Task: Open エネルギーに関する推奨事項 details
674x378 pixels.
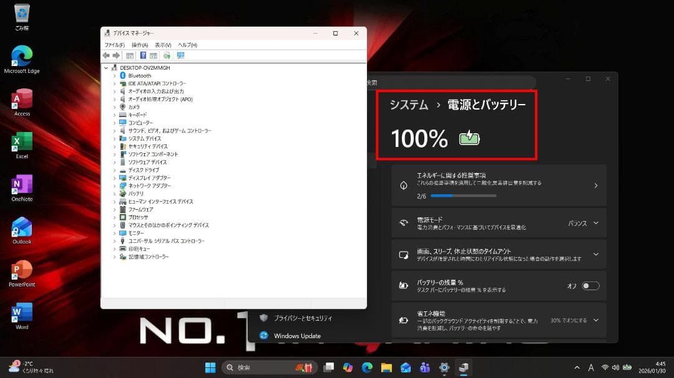Action: tap(595, 185)
